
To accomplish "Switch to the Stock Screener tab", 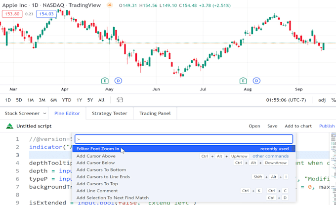I will point(22,113).
